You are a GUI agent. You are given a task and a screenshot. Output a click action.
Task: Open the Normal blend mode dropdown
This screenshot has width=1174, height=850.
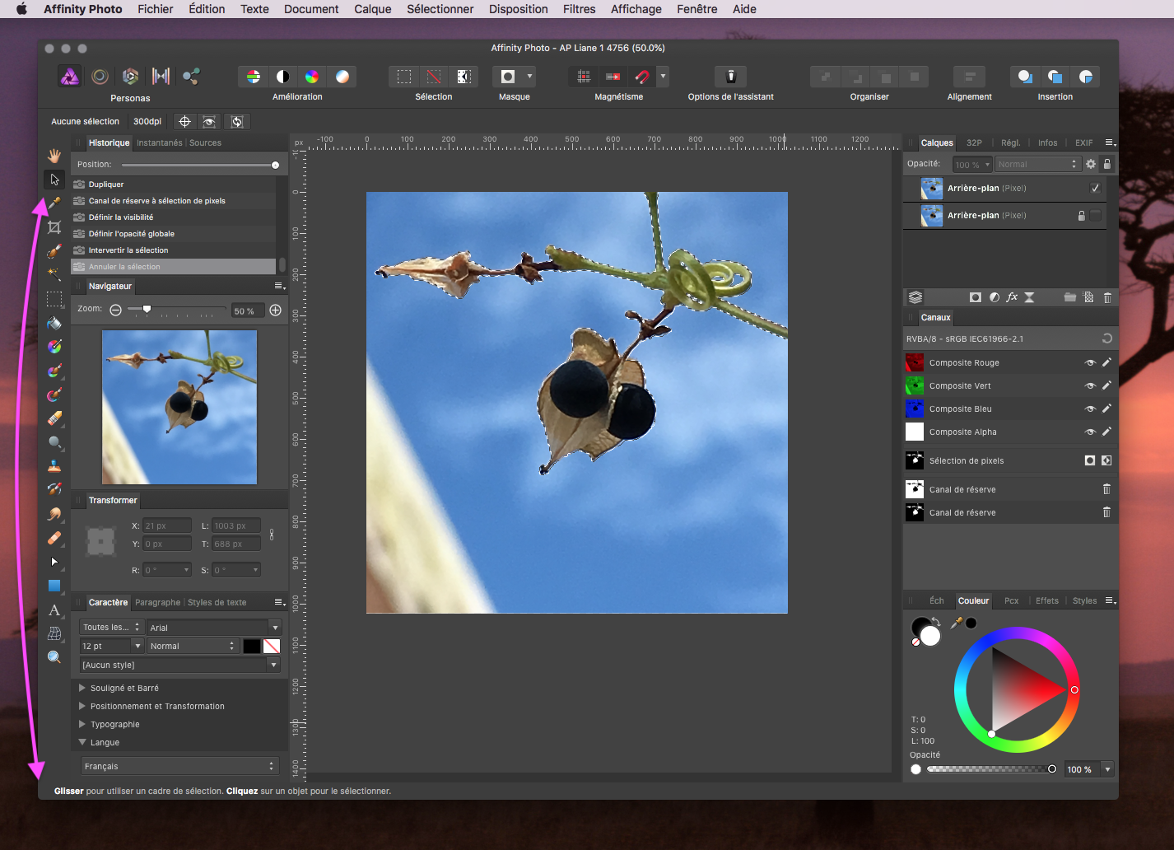1037,165
